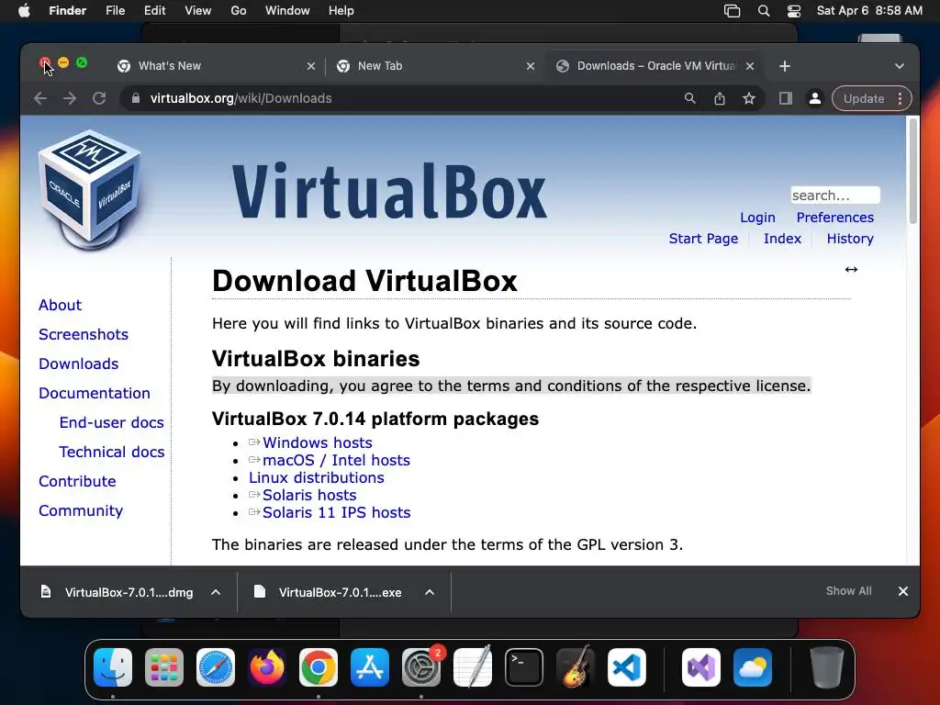This screenshot has height=705, width=940.
Task: Expand the VirtualBox exe download options
Action: 430,592
